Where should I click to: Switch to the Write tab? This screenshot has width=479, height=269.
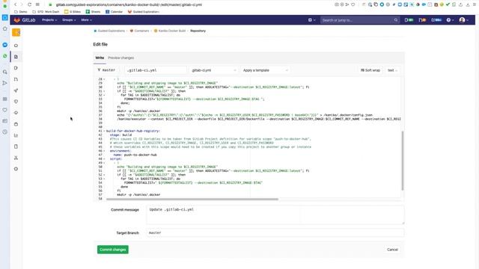pyautogui.click(x=100, y=58)
